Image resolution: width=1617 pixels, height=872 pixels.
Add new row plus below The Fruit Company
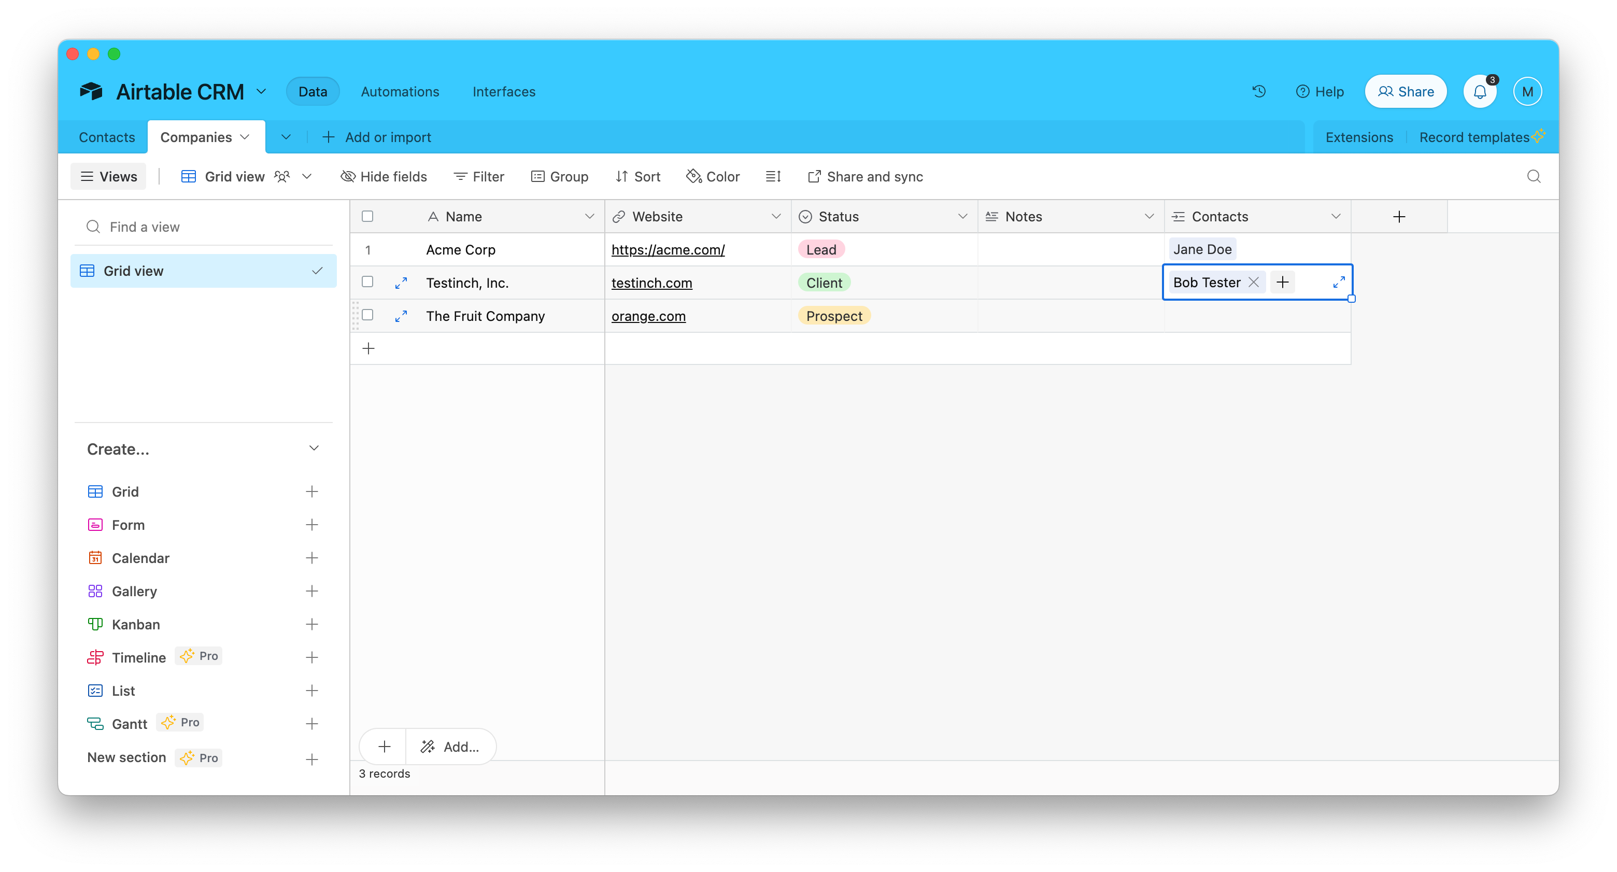pos(368,348)
